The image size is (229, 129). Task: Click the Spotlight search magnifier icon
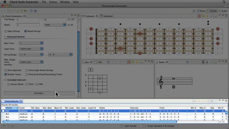click(224, 2)
